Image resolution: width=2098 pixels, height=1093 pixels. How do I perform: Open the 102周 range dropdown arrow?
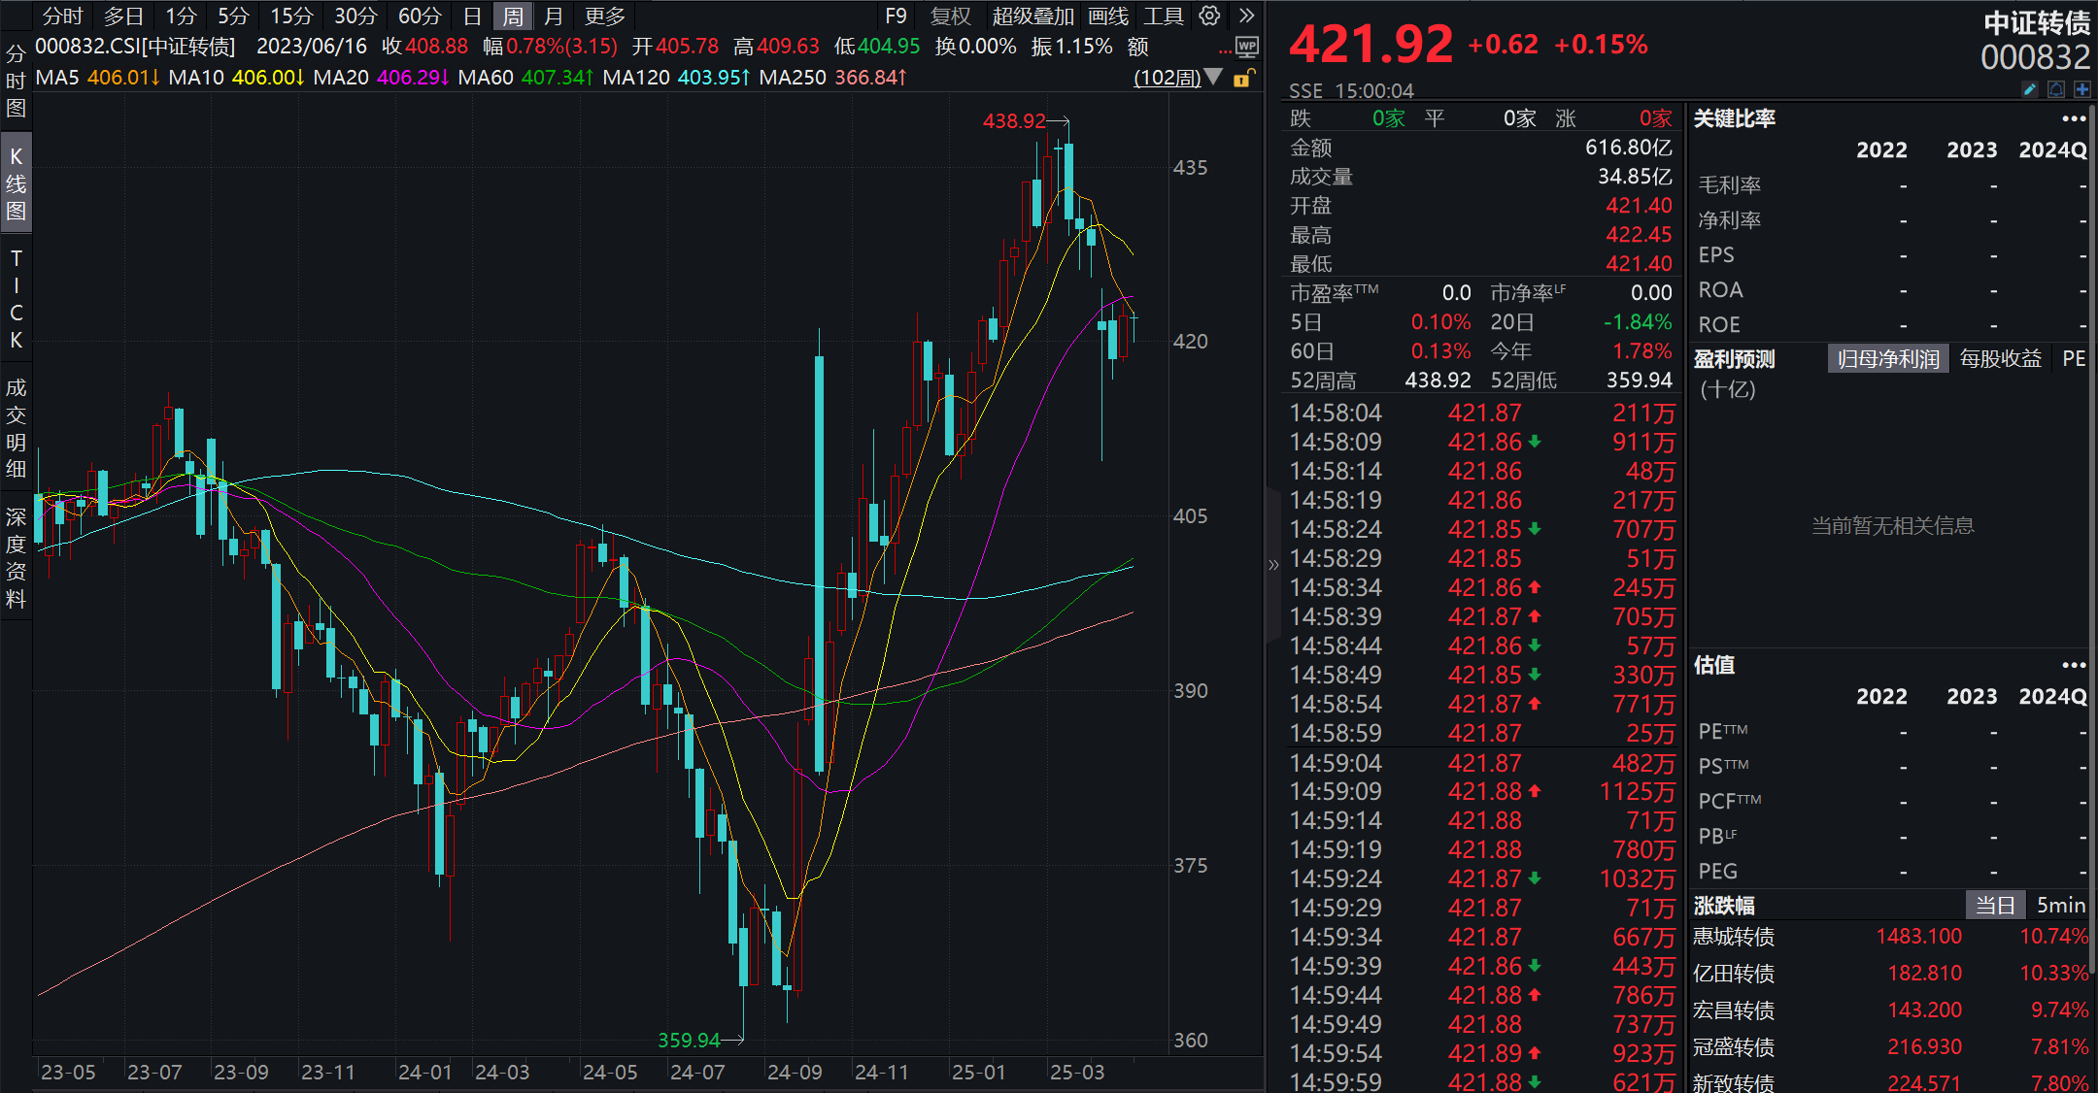point(1214,77)
